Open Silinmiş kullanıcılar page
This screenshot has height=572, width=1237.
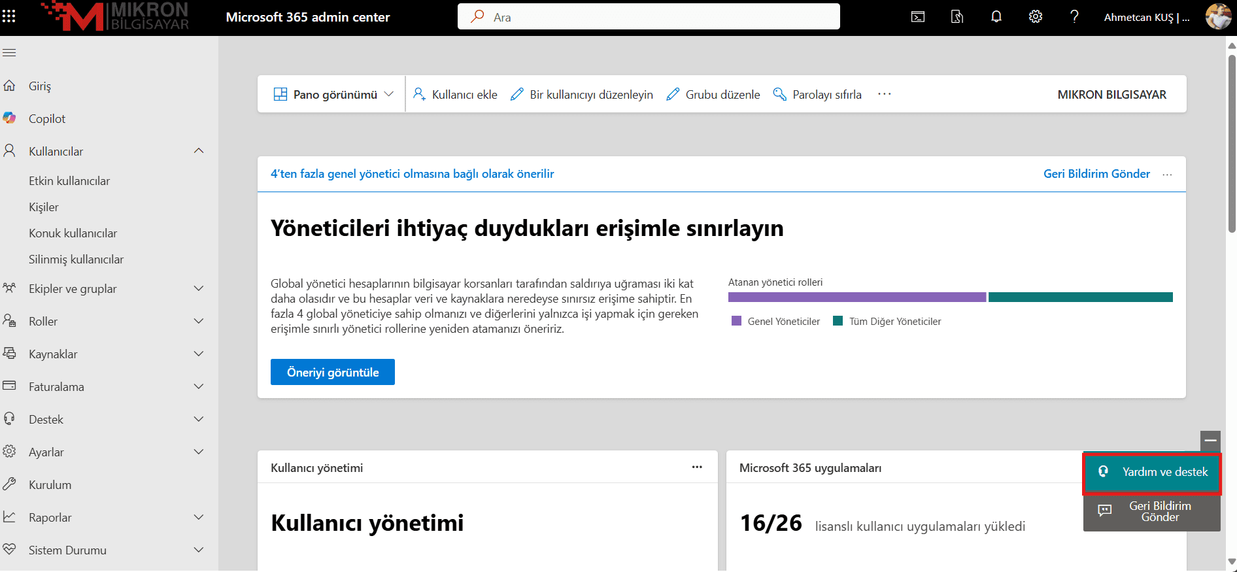76,260
